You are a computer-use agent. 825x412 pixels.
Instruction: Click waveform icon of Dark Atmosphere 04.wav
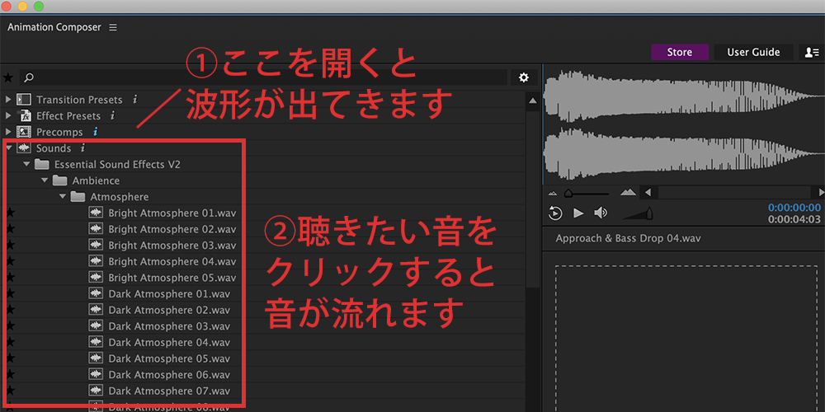pyautogui.click(x=96, y=342)
